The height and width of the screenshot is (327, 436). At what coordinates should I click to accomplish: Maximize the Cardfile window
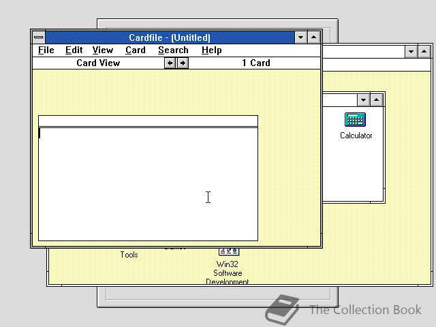coord(313,37)
